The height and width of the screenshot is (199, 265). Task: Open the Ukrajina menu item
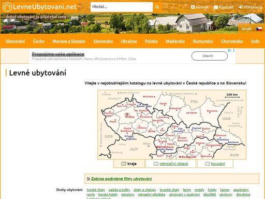(129, 41)
